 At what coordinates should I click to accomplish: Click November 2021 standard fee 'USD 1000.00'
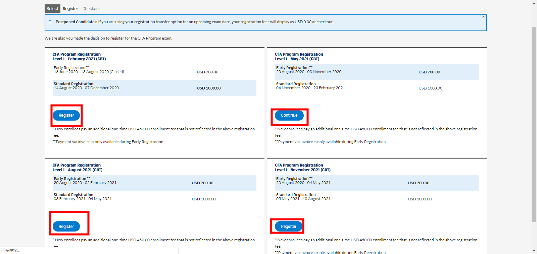point(420,199)
